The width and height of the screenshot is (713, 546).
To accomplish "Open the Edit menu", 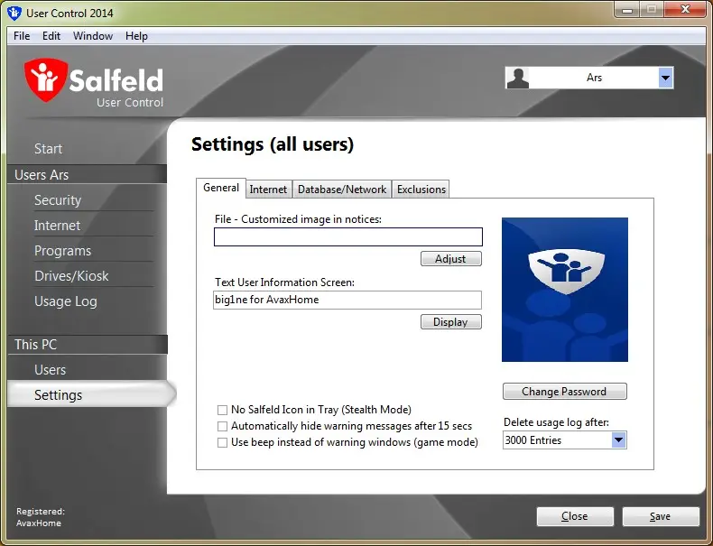I will (x=51, y=36).
